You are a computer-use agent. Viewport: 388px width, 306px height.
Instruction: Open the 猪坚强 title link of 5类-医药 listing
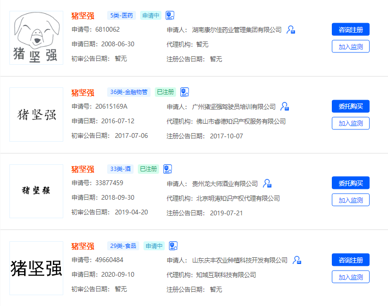coord(83,16)
